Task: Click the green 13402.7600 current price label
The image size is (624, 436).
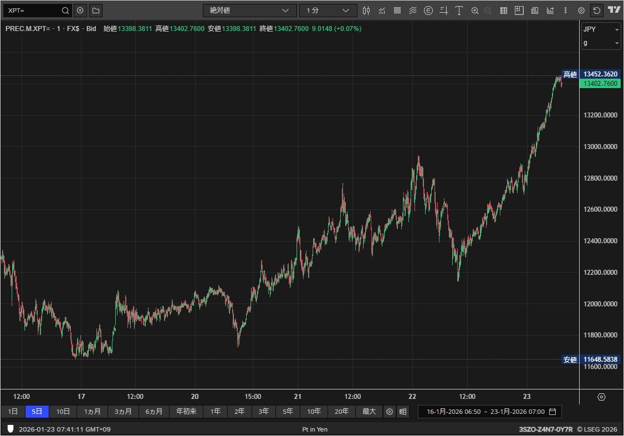Action: pos(600,84)
